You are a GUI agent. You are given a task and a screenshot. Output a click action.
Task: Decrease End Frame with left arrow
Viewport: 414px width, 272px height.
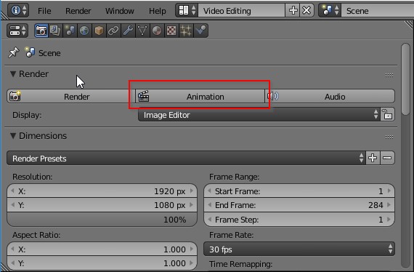pyautogui.click(x=210, y=205)
